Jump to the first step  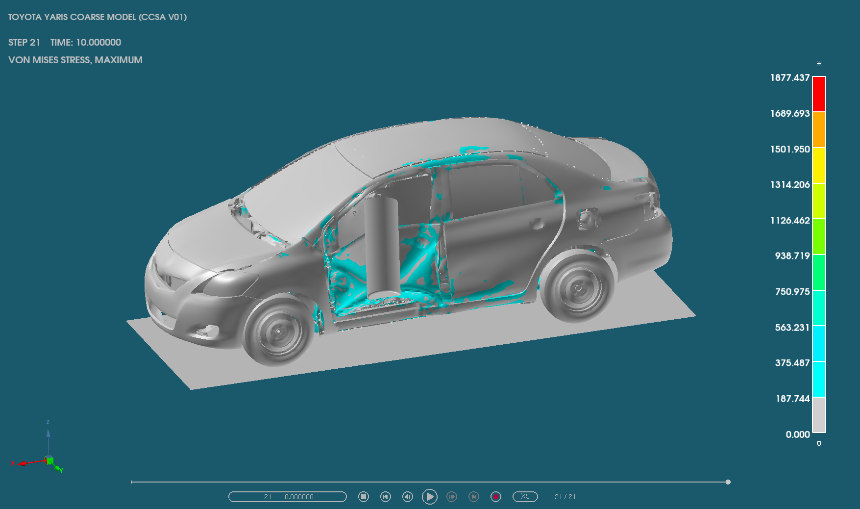point(386,497)
